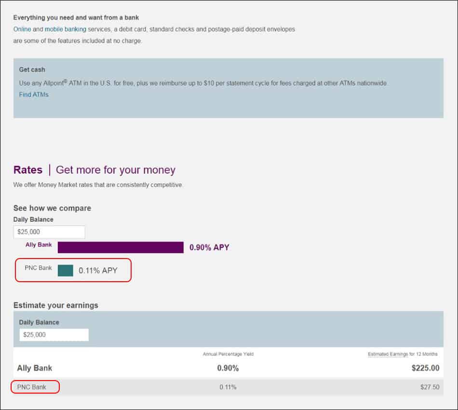
Task: Click the '0.11%' yield in the table
Action: tap(228, 387)
